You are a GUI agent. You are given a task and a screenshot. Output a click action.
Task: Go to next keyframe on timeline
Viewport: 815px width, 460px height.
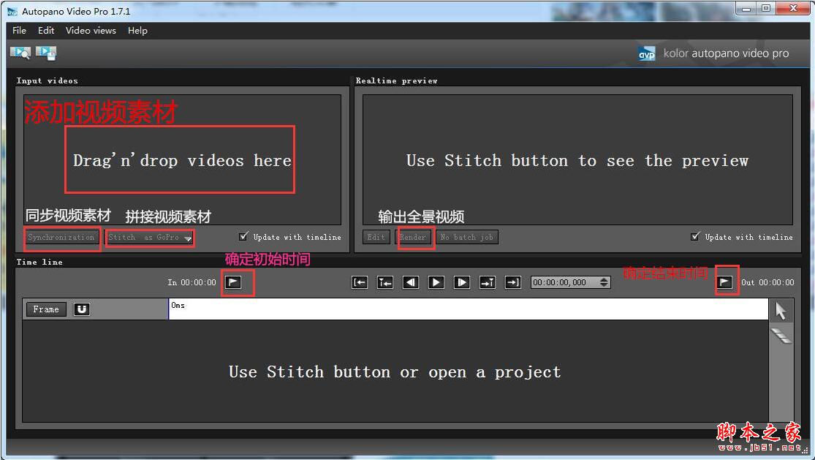pyautogui.click(x=487, y=282)
